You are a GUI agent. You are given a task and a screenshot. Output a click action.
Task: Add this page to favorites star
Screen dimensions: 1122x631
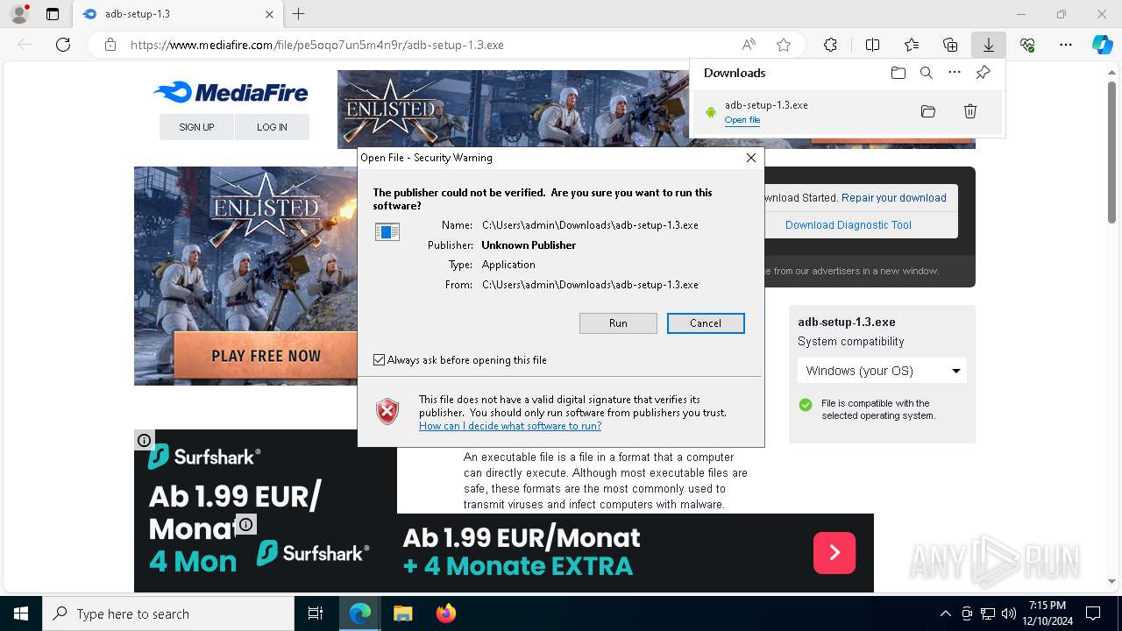click(x=784, y=45)
